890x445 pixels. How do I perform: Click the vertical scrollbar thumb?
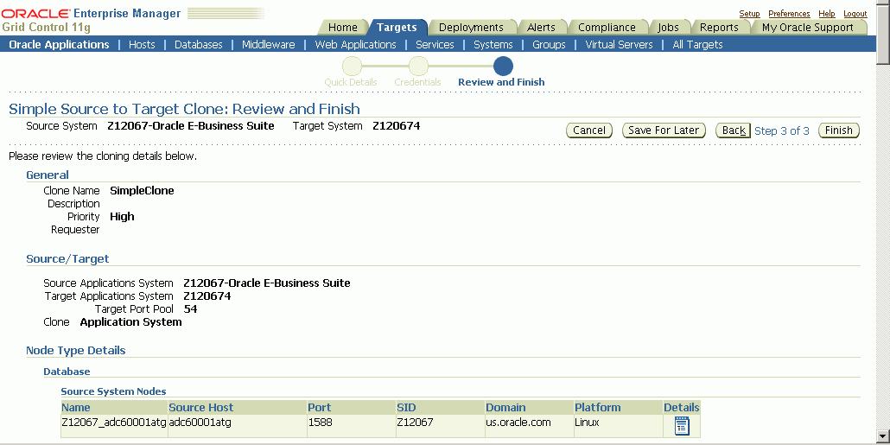(883, 37)
